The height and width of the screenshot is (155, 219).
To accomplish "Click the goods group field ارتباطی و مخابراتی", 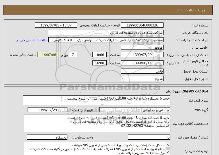I will (135, 110).
